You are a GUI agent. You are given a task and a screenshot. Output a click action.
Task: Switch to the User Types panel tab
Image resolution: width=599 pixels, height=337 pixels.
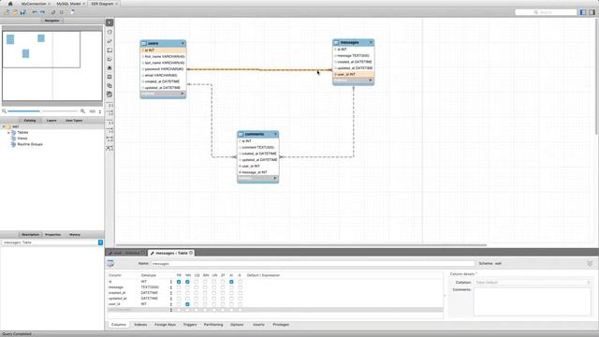(x=74, y=121)
